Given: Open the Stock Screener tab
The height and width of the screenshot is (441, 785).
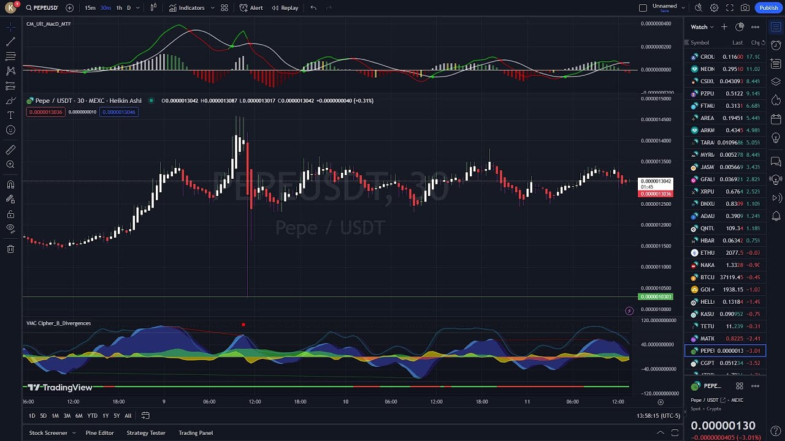Looking at the screenshot, I should [x=48, y=433].
